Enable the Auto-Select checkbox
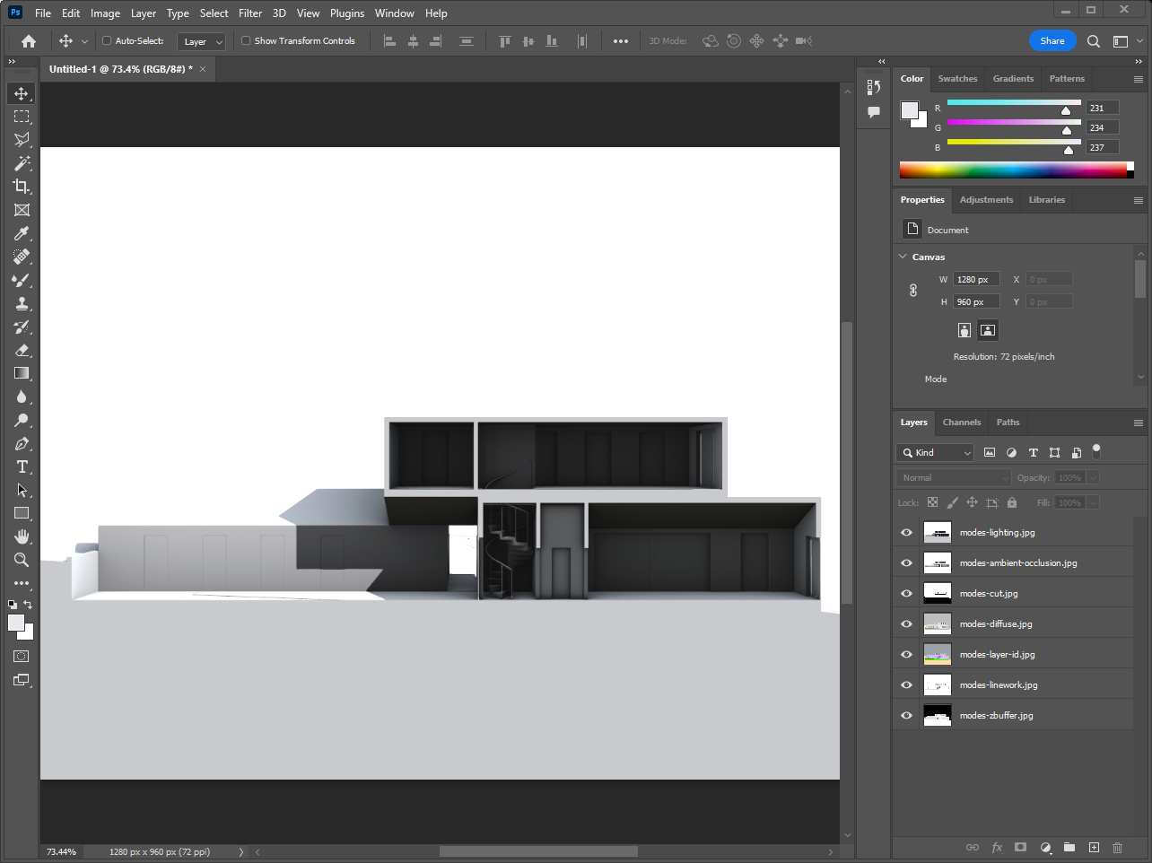The image size is (1152, 863). (x=107, y=40)
